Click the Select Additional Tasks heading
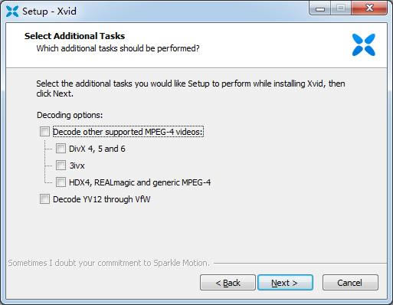393x305 pixels. tap(74, 36)
